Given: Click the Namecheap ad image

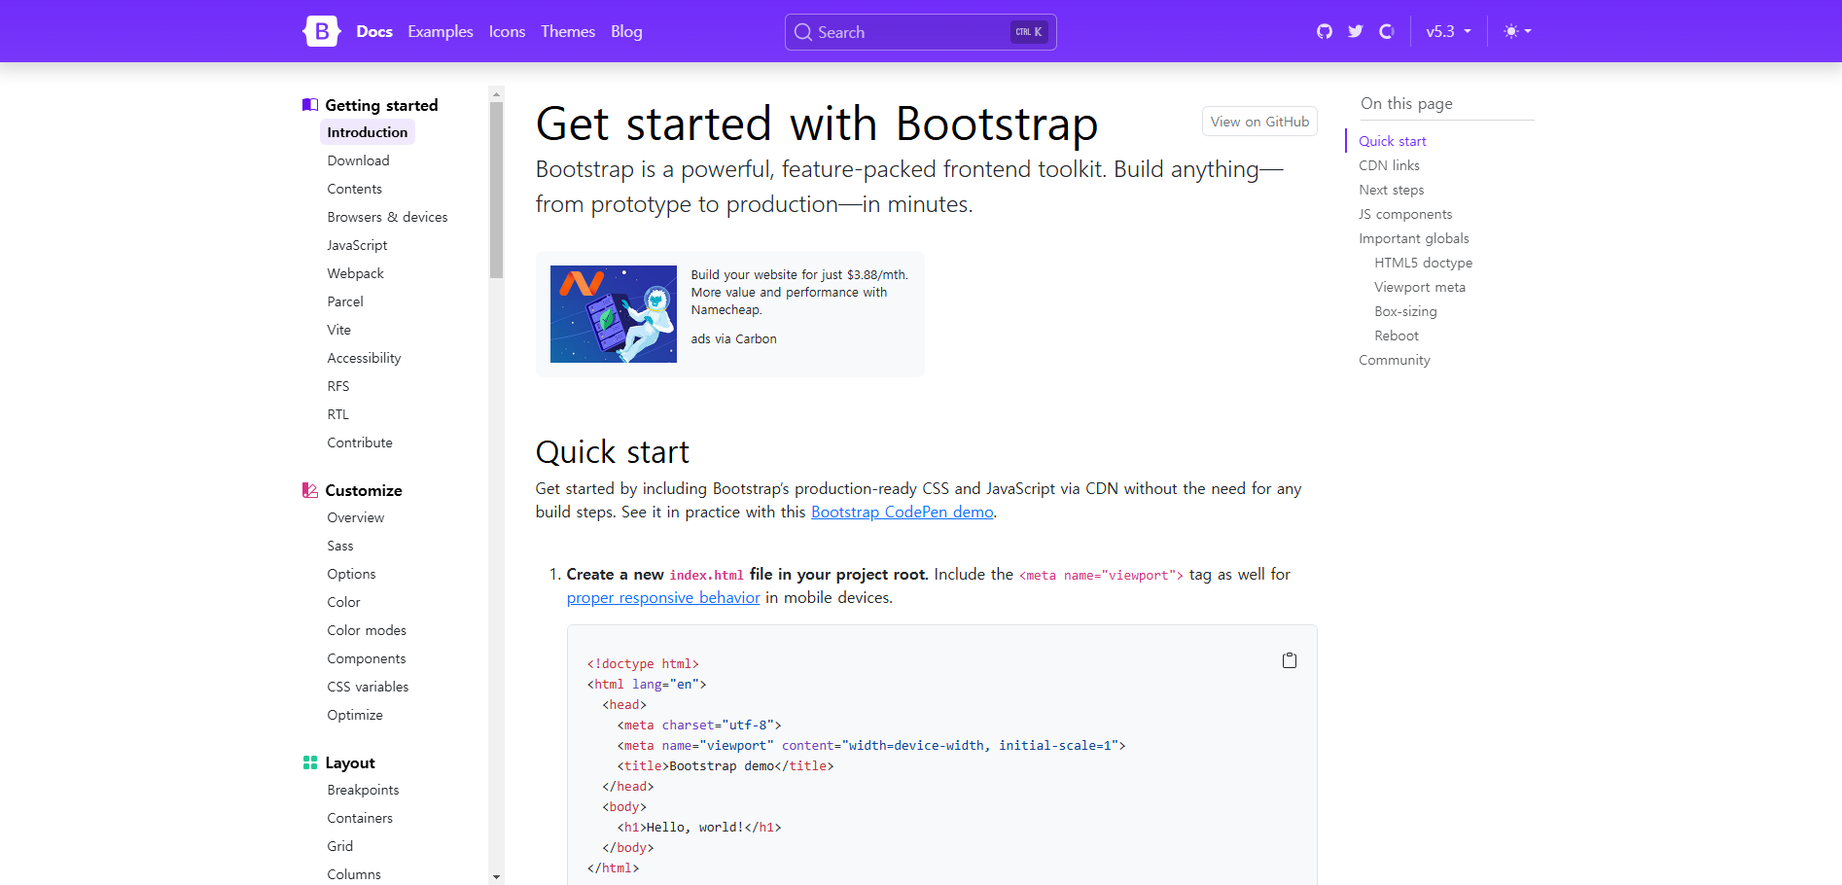Looking at the screenshot, I should (x=614, y=314).
